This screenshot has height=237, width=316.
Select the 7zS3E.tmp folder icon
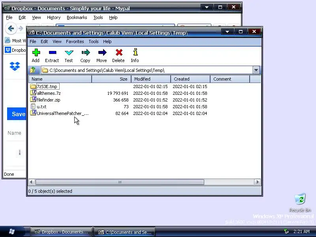click(x=33, y=87)
